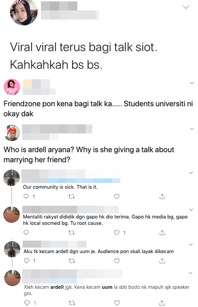Image resolution: width=198 pixels, height=307 pixels.
Task: Open profile photo of woman in black hijab
Action: pyautogui.click(x=24, y=13)
